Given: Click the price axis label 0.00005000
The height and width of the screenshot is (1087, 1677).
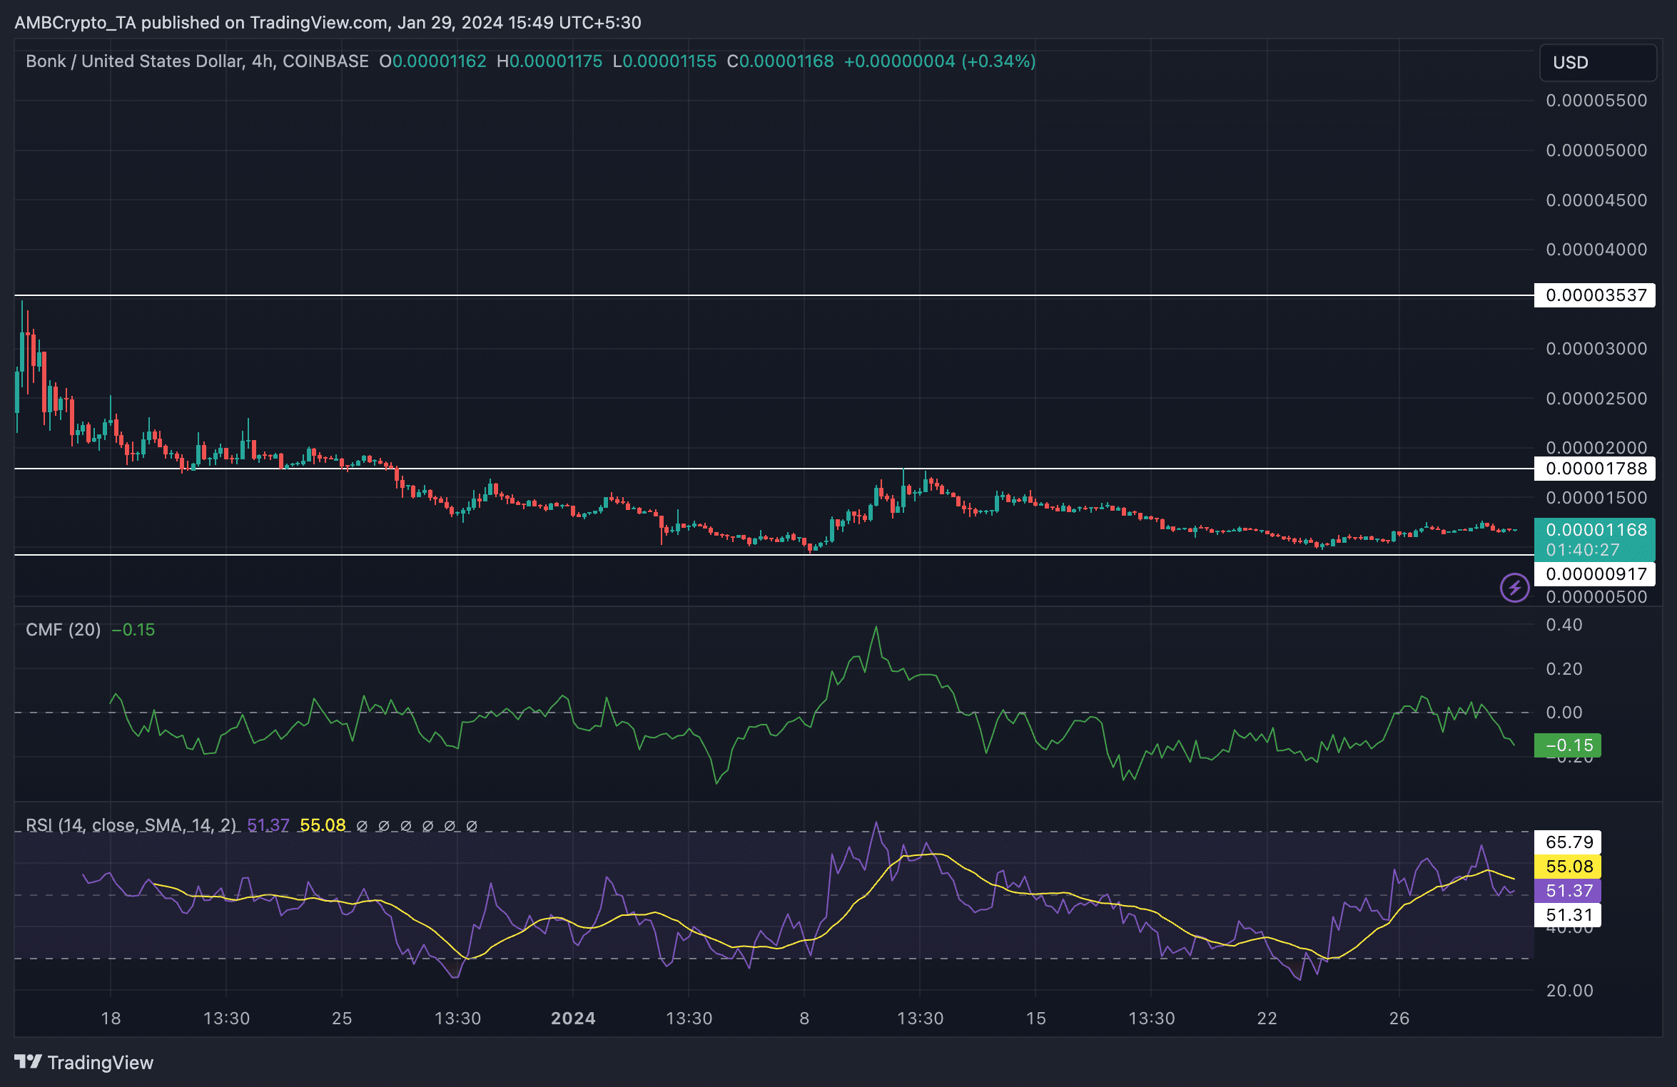Looking at the screenshot, I should point(1596,150).
